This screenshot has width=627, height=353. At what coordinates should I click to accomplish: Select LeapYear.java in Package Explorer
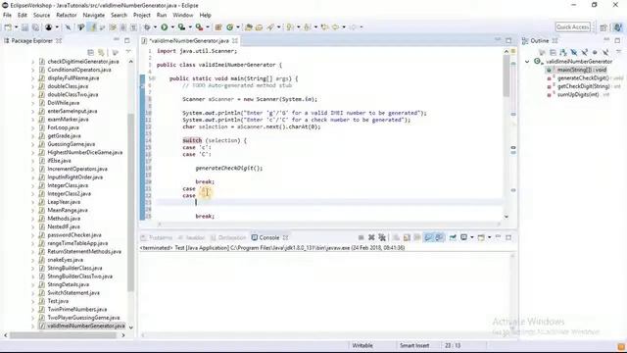pyautogui.click(x=64, y=202)
